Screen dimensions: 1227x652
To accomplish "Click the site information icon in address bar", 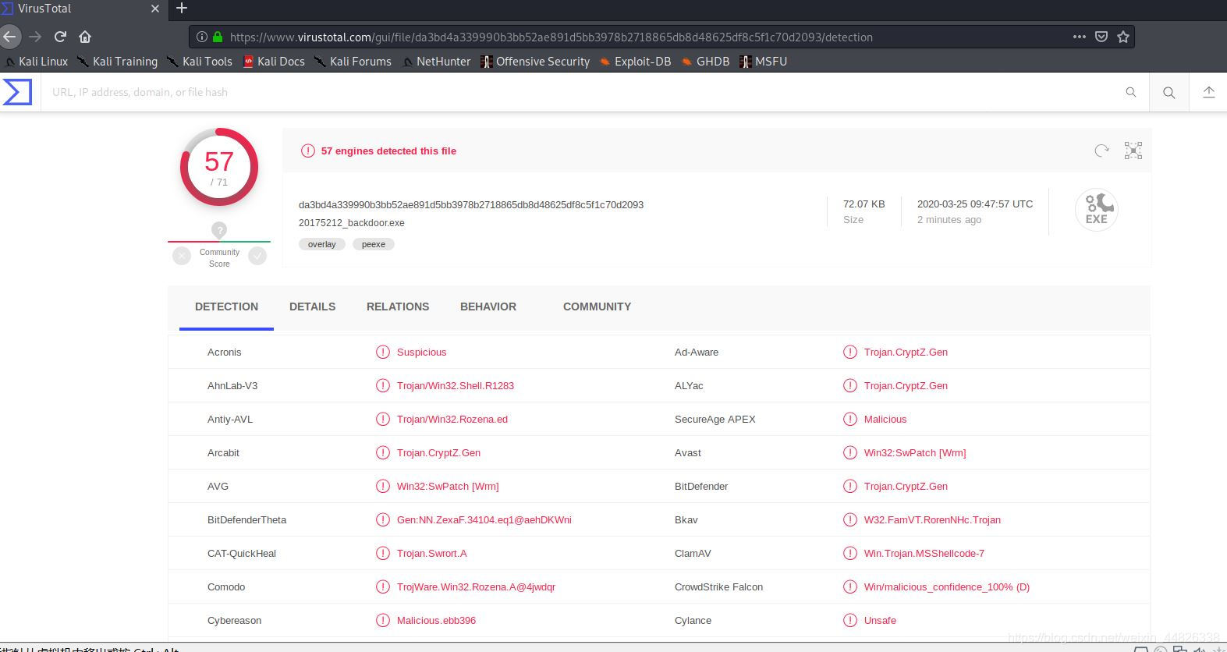I will (201, 37).
